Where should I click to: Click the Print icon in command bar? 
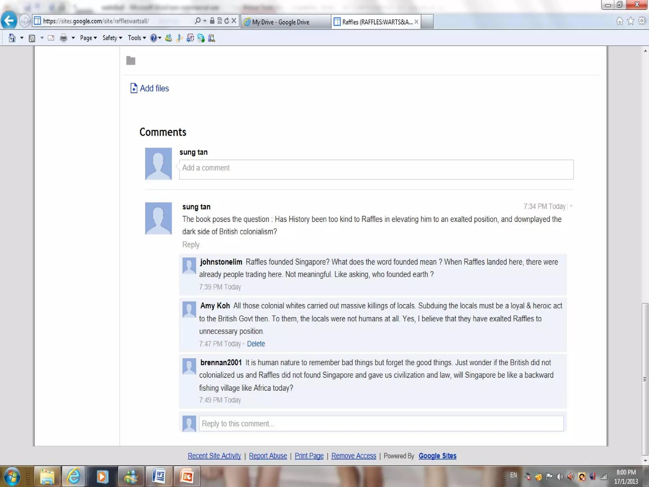pyautogui.click(x=63, y=38)
